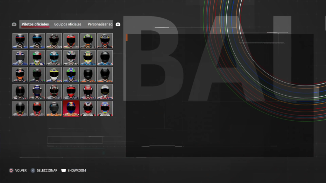Open the Pilotos oficiales tab
The height and width of the screenshot is (183, 326).
(x=35, y=24)
